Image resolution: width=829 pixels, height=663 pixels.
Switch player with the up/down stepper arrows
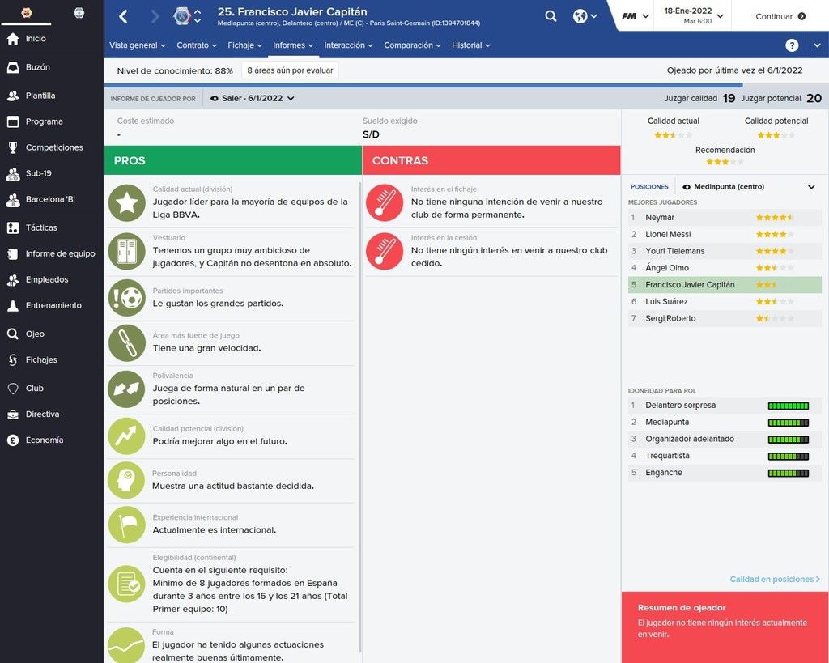[198, 16]
